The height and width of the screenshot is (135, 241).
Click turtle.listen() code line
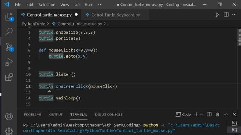pyautogui.click(x=57, y=74)
